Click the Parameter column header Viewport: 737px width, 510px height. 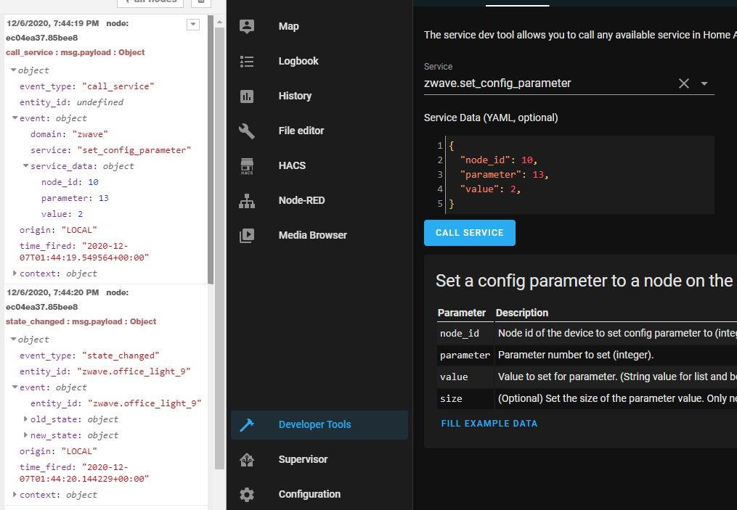point(462,313)
